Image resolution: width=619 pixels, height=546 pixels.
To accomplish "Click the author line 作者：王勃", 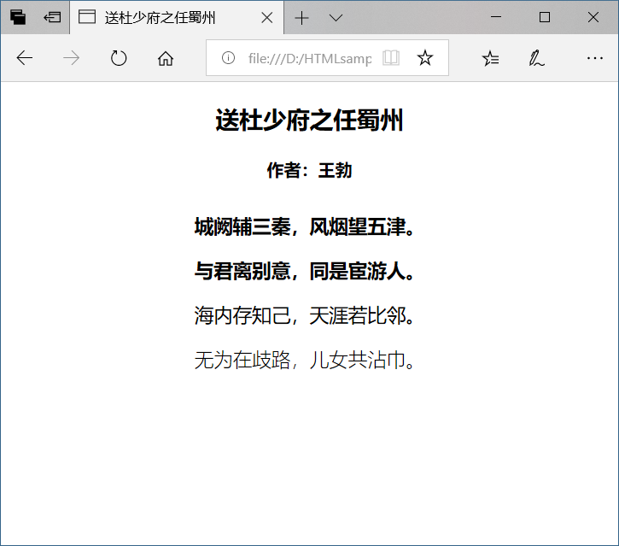I will (309, 171).
